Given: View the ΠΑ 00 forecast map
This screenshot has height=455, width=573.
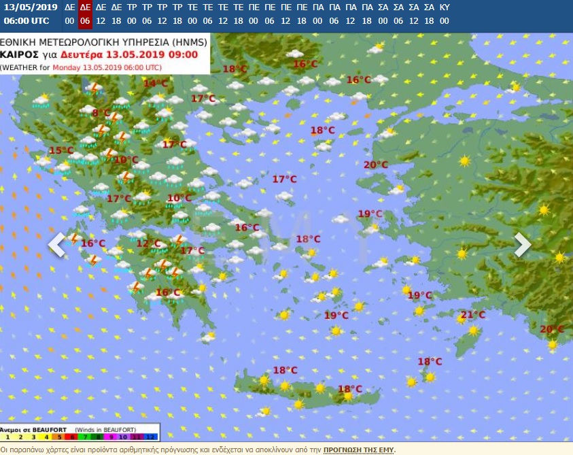Looking at the screenshot, I should [x=318, y=14].
